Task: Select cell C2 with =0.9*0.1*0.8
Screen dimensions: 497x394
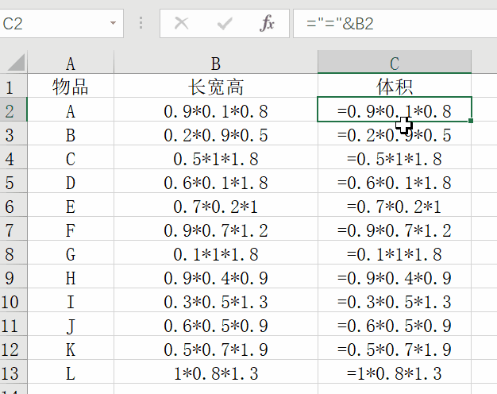Action: tap(395, 110)
